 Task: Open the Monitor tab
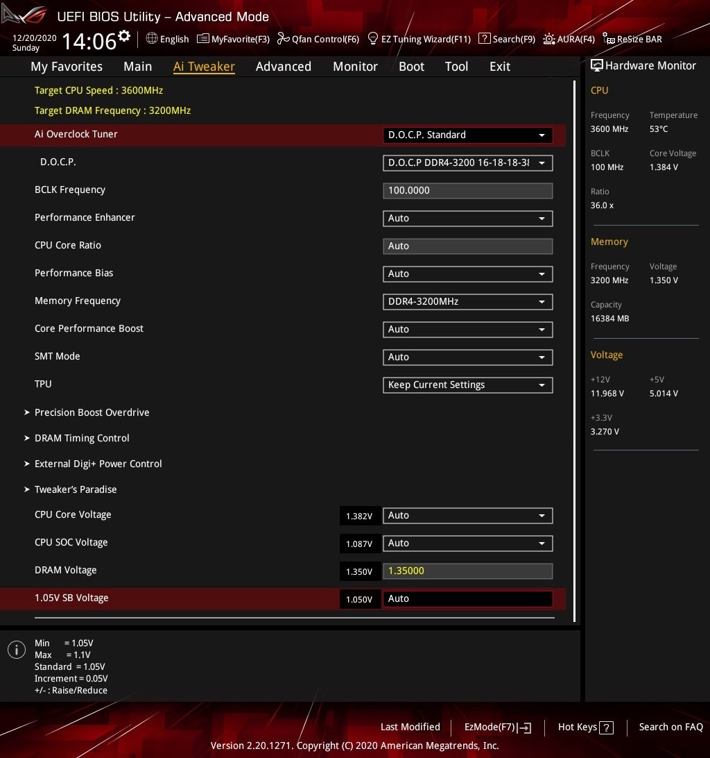355,67
